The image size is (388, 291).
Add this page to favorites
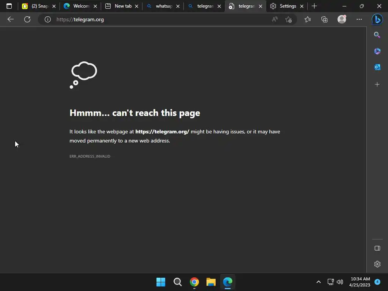(288, 19)
